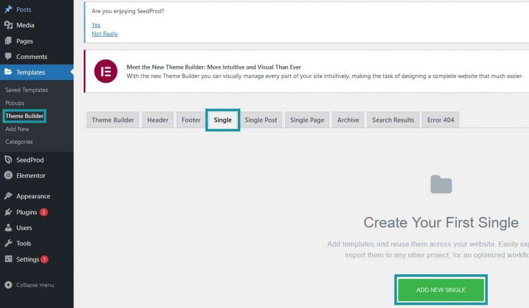Click ADD NEW SINGLE button
This screenshot has height=308, width=529.
click(441, 290)
